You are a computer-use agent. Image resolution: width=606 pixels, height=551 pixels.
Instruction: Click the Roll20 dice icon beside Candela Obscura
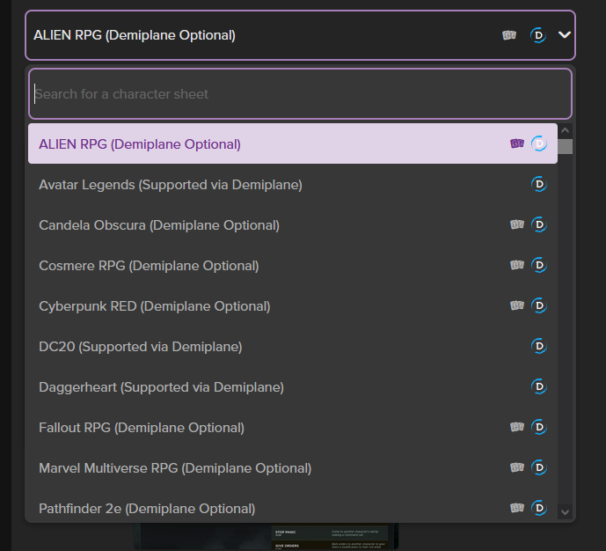click(517, 225)
